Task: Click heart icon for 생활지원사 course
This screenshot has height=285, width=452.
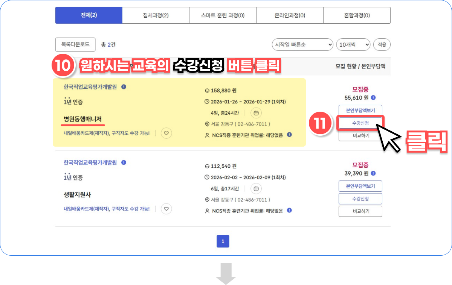Action: click(166, 209)
